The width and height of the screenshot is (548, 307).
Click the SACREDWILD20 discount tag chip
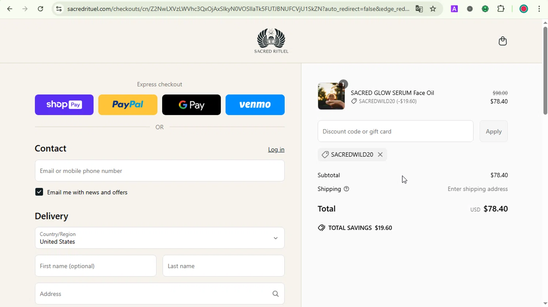[352, 155]
